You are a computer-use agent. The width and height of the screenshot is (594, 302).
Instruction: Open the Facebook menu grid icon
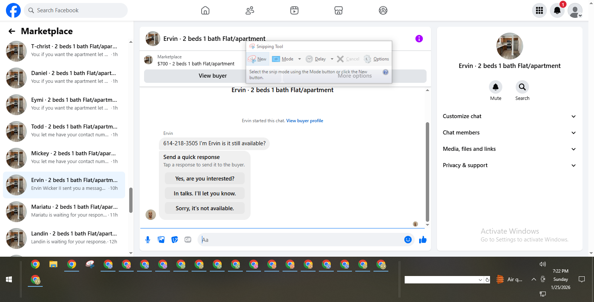pos(539,10)
